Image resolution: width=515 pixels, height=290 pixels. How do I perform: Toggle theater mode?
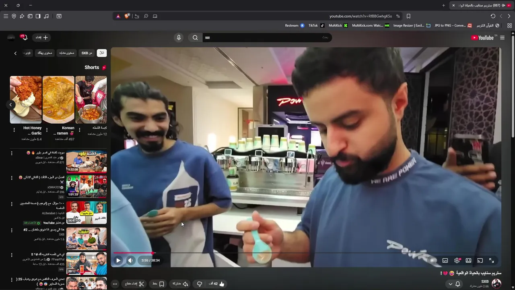pyautogui.click(x=468, y=261)
